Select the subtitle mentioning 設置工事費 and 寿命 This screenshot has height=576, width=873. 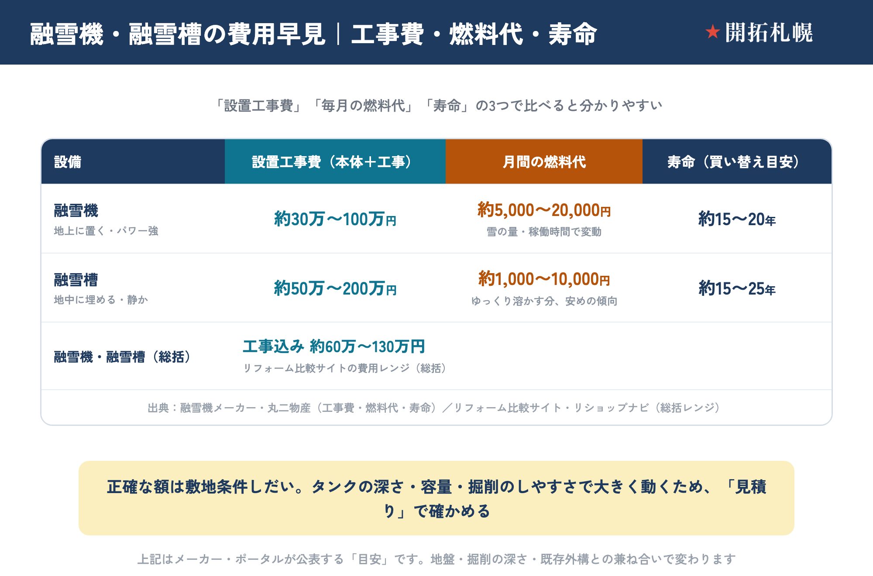(438, 105)
